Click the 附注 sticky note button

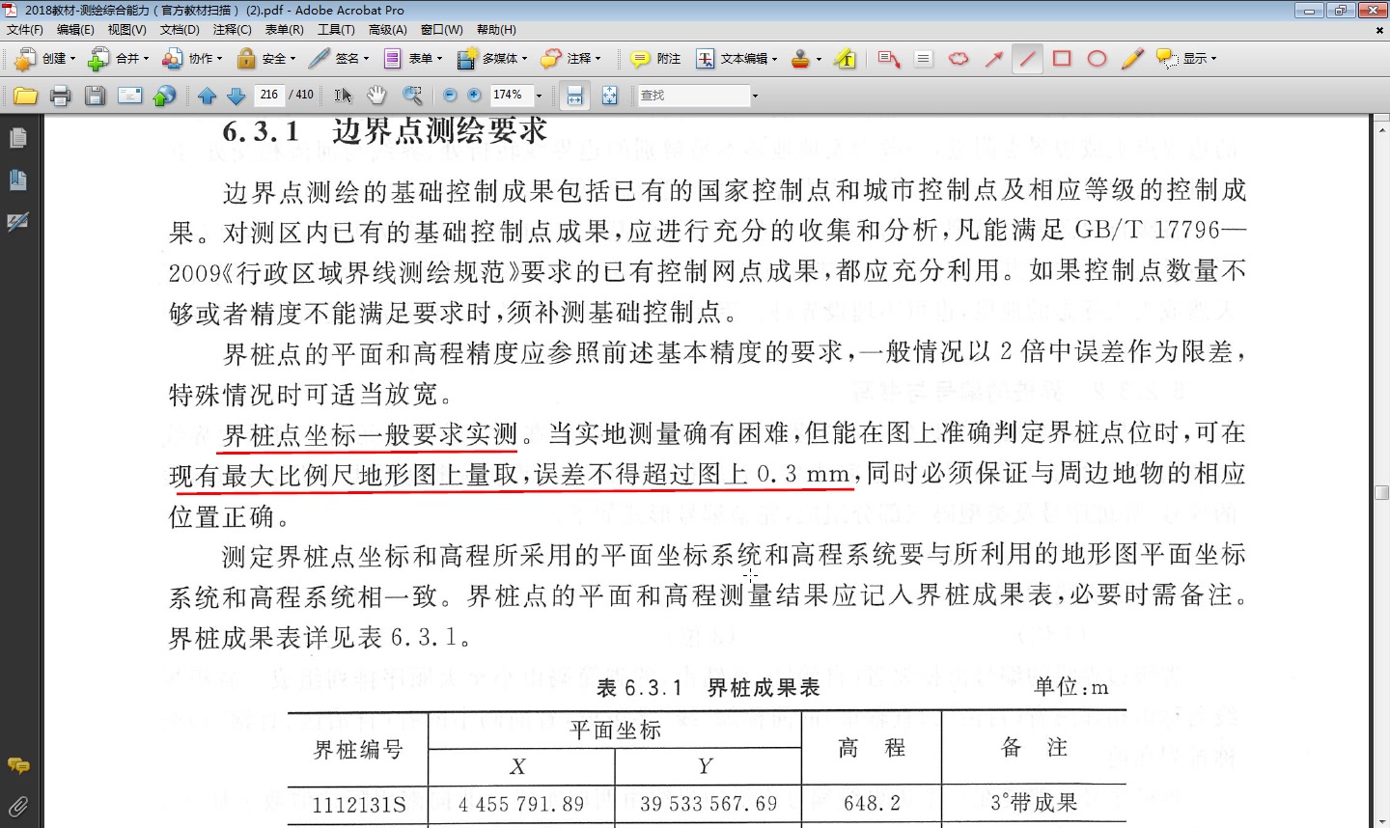(654, 59)
